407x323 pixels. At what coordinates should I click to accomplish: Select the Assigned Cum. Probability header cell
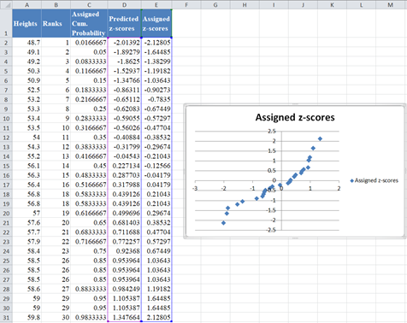(x=89, y=23)
